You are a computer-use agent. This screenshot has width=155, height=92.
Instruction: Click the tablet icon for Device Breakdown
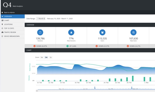click(2, 36)
